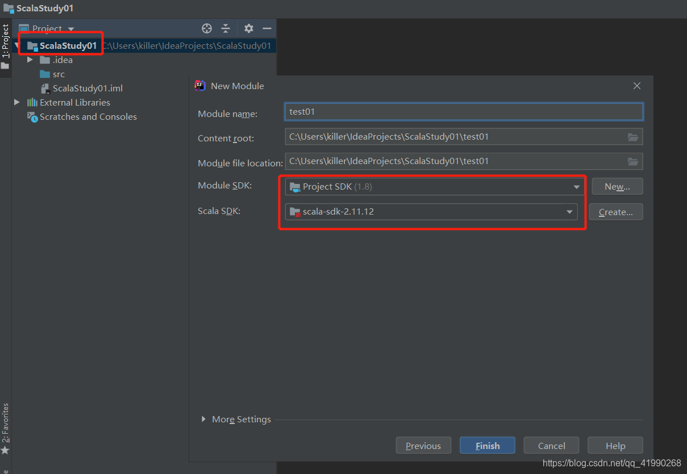Screen dimensions: 687x474
Task: Click the External Libraries bar-chart icon
Action: coord(32,102)
